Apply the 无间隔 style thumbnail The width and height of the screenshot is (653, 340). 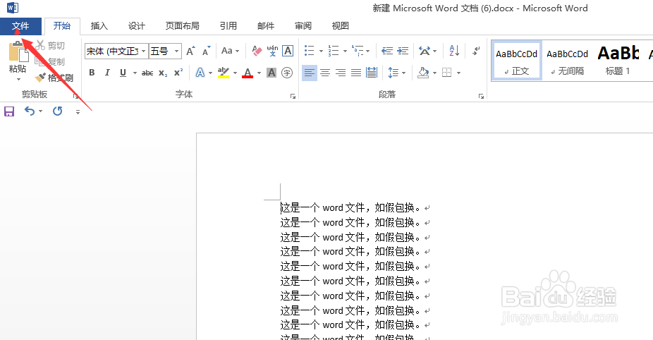[567, 61]
